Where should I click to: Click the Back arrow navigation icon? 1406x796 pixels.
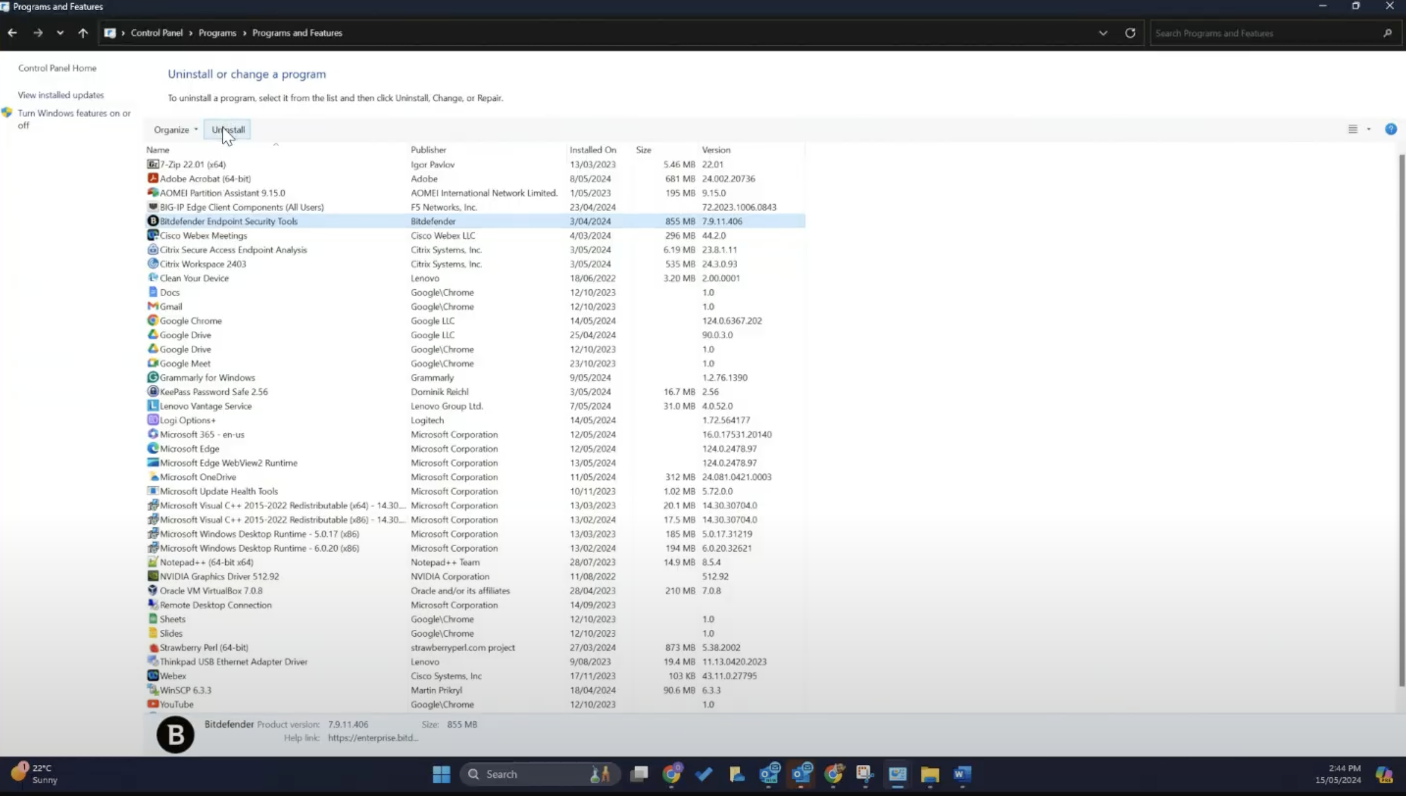(12, 33)
